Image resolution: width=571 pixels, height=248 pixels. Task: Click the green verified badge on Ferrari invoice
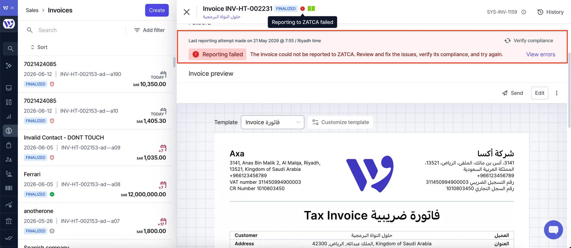52,194
